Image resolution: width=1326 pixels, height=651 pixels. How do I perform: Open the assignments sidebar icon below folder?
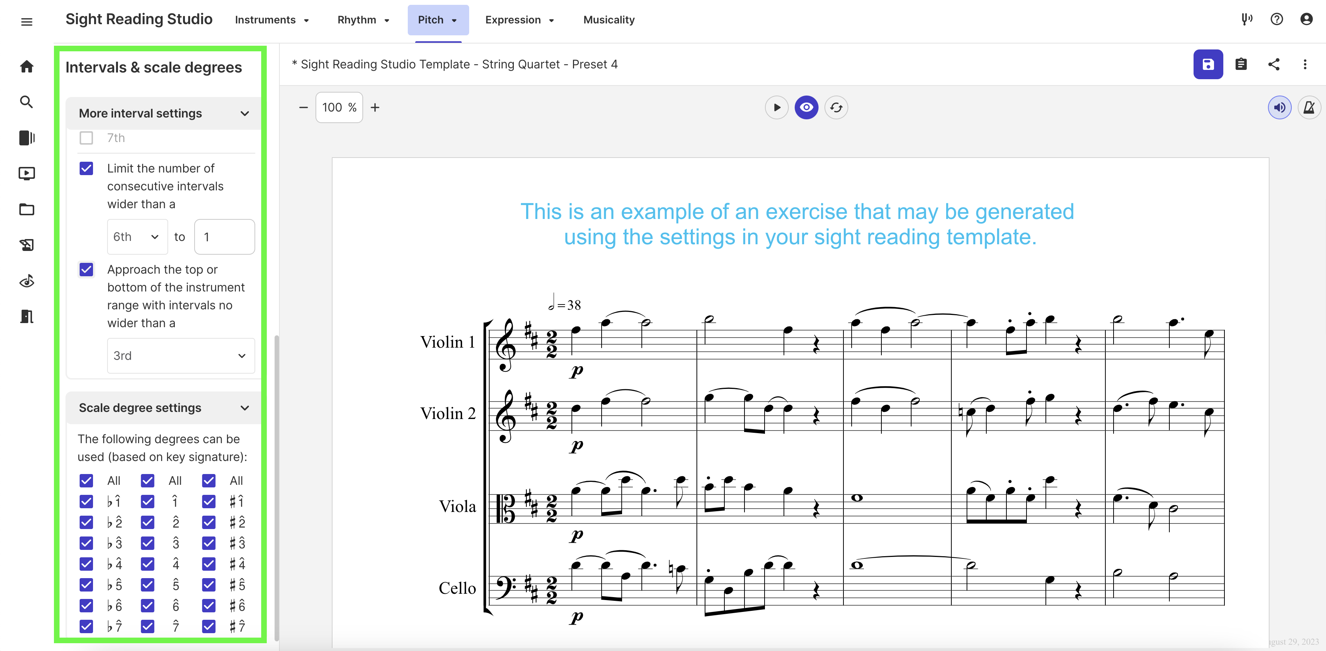click(x=27, y=245)
